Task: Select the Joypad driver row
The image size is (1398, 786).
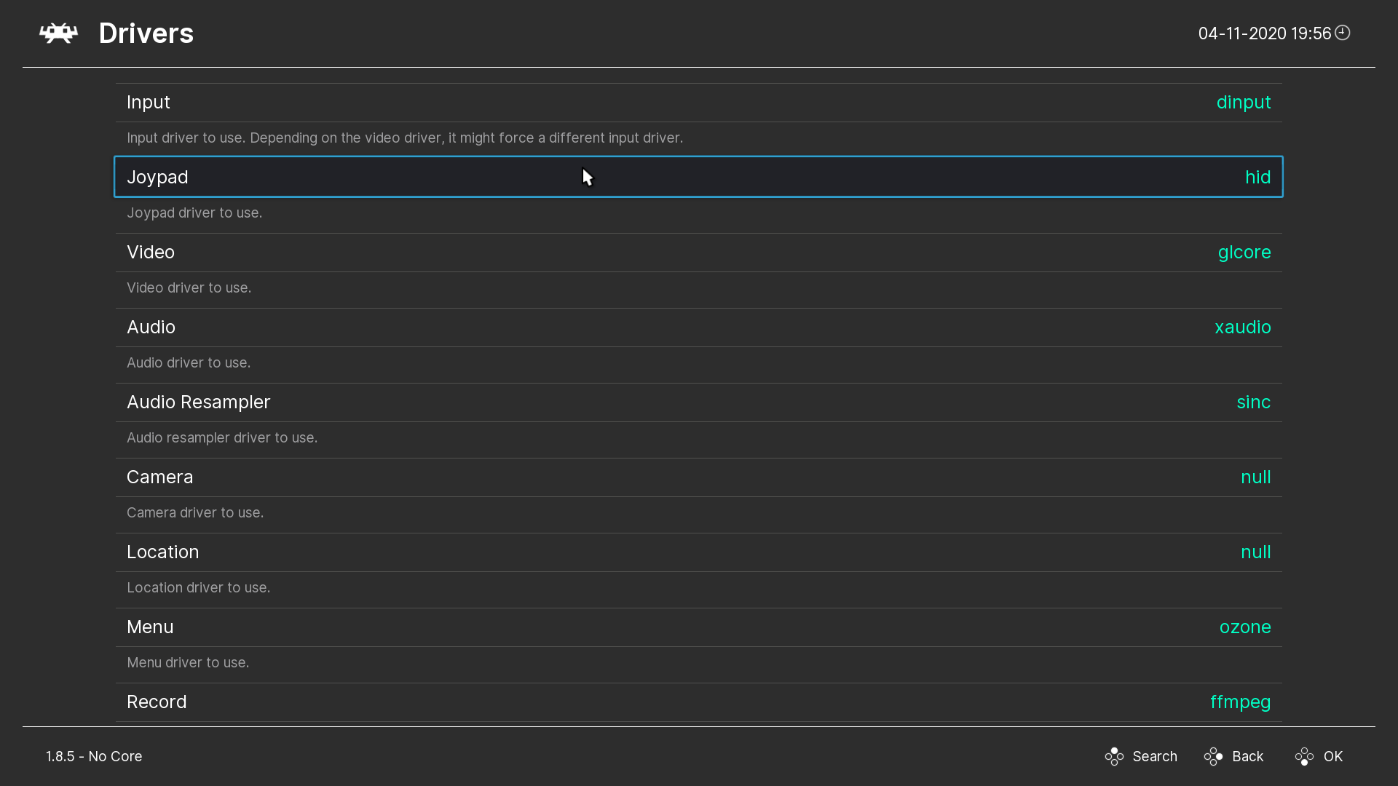Action: pyautogui.click(x=157, y=178)
